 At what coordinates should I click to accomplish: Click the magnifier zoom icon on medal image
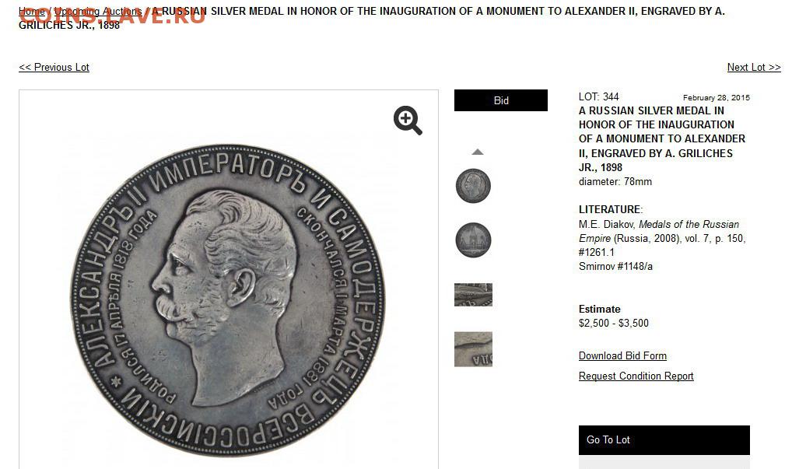tap(408, 120)
